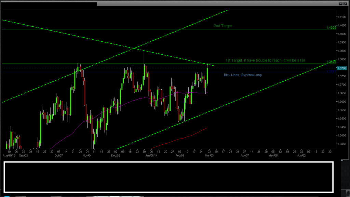Select the dashed blue horizontal line on the chart
The image size is (350, 197).
click(103, 68)
